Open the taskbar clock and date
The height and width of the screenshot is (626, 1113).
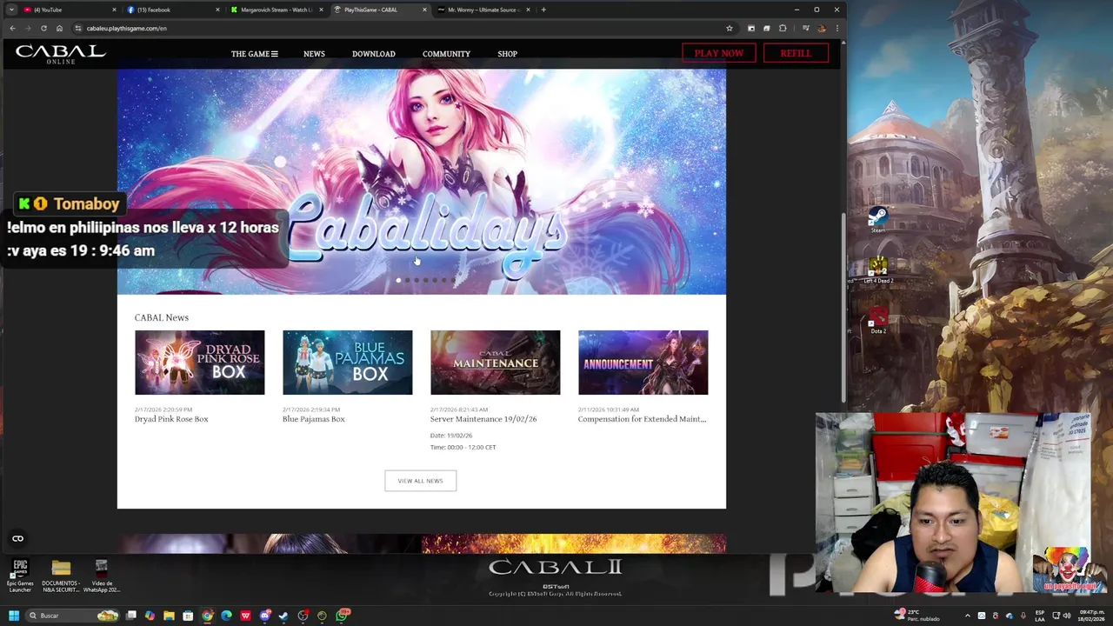[x=1090, y=616]
